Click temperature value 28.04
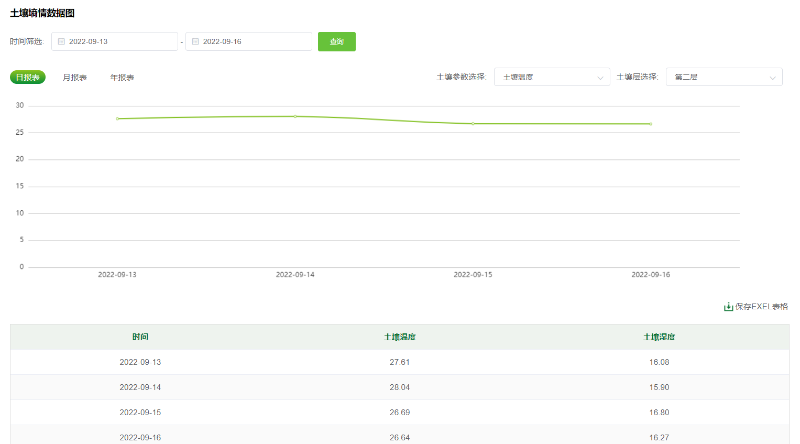This screenshot has width=800, height=444. pos(400,387)
